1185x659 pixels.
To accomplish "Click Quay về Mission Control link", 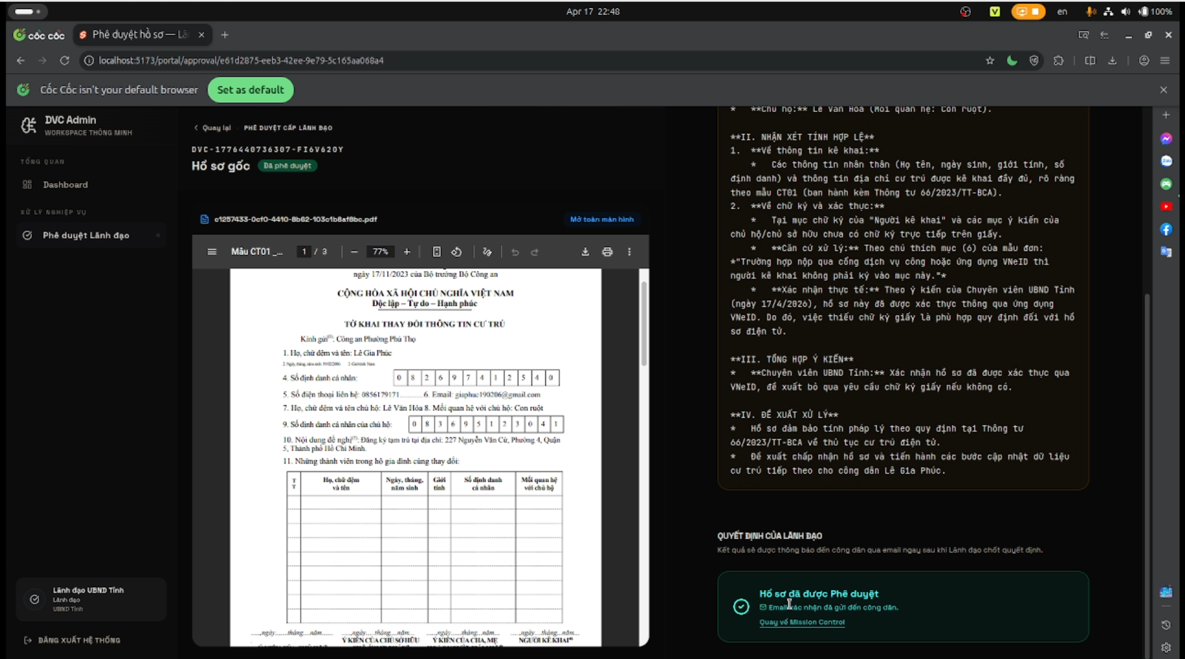I will [801, 623].
